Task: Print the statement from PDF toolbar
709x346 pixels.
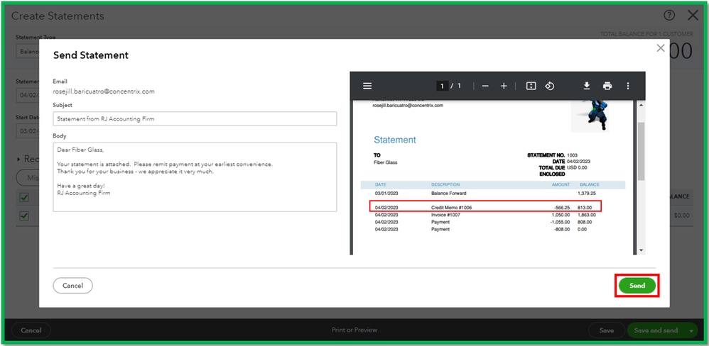Action: click(607, 86)
